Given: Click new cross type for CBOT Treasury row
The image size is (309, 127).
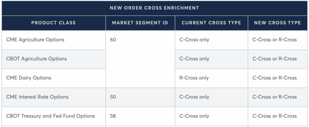Looking at the screenshot, I should (x=275, y=116).
